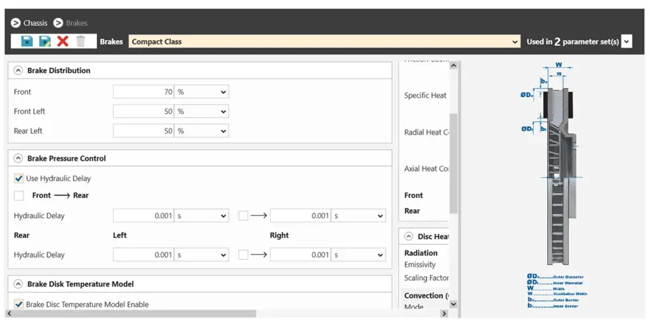
Task: Uncheck Brake Disc Temperature Model Enable
Action: click(x=18, y=304)
